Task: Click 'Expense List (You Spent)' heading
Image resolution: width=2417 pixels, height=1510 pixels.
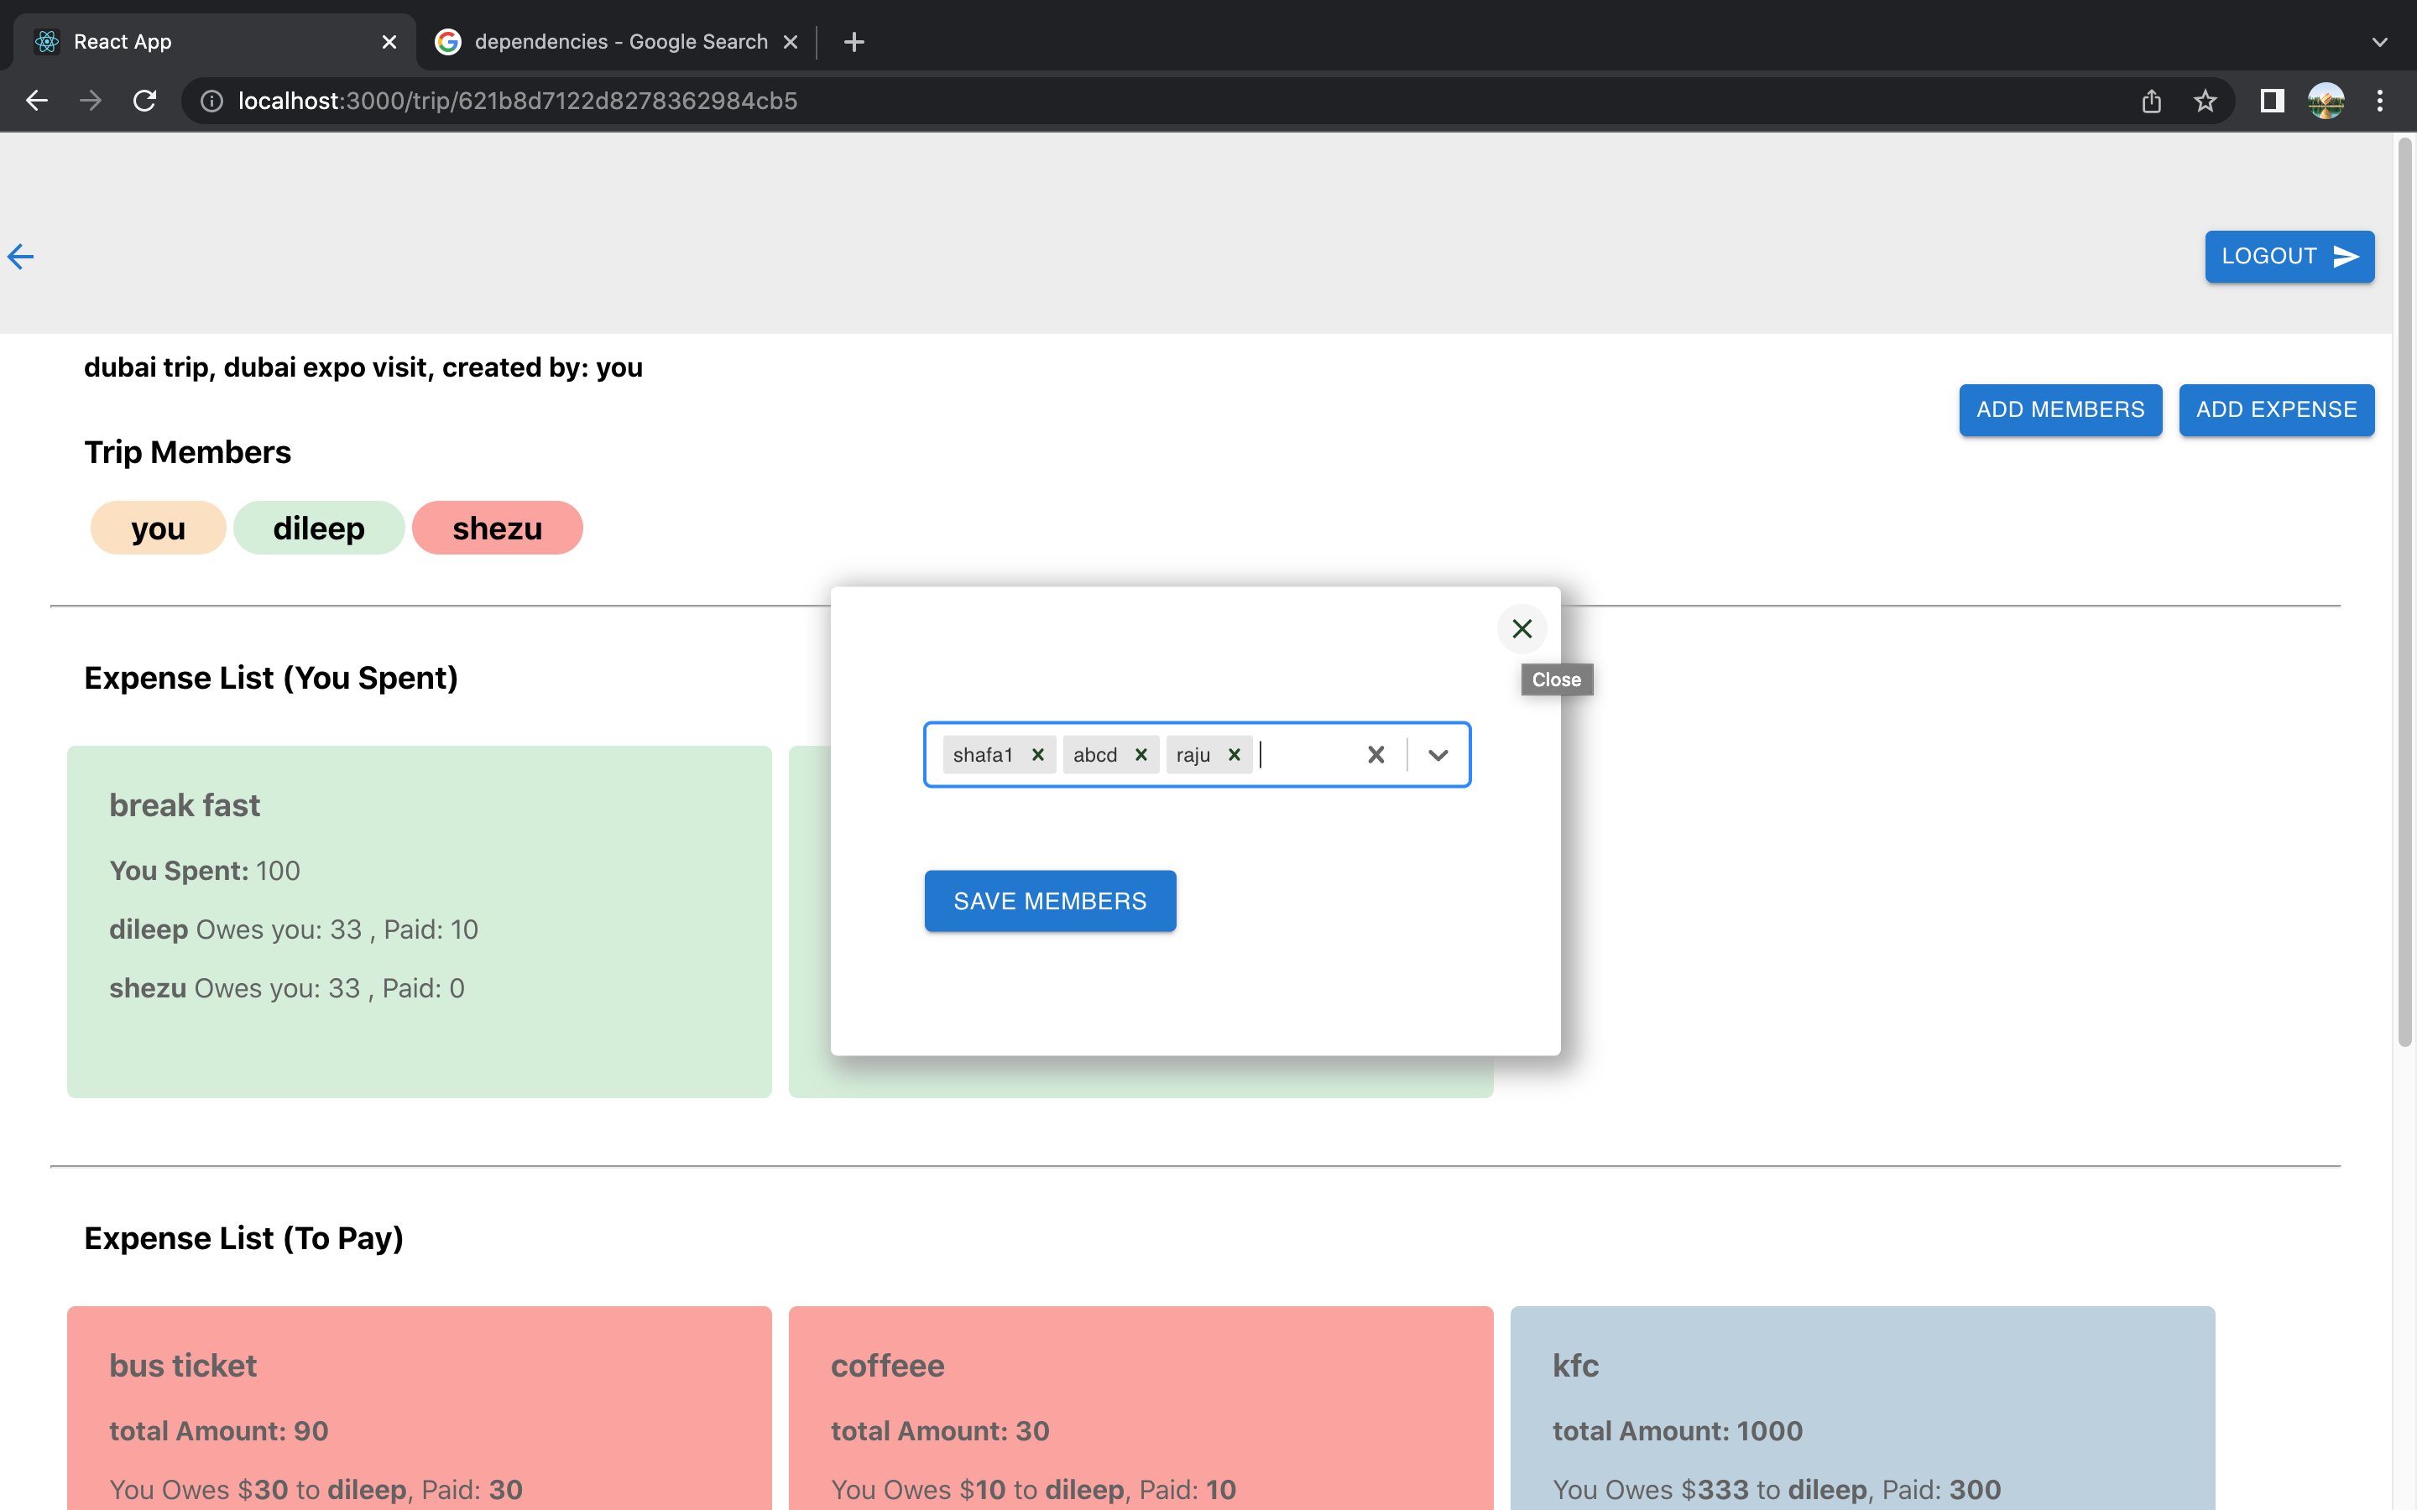Action: (271, 678)
